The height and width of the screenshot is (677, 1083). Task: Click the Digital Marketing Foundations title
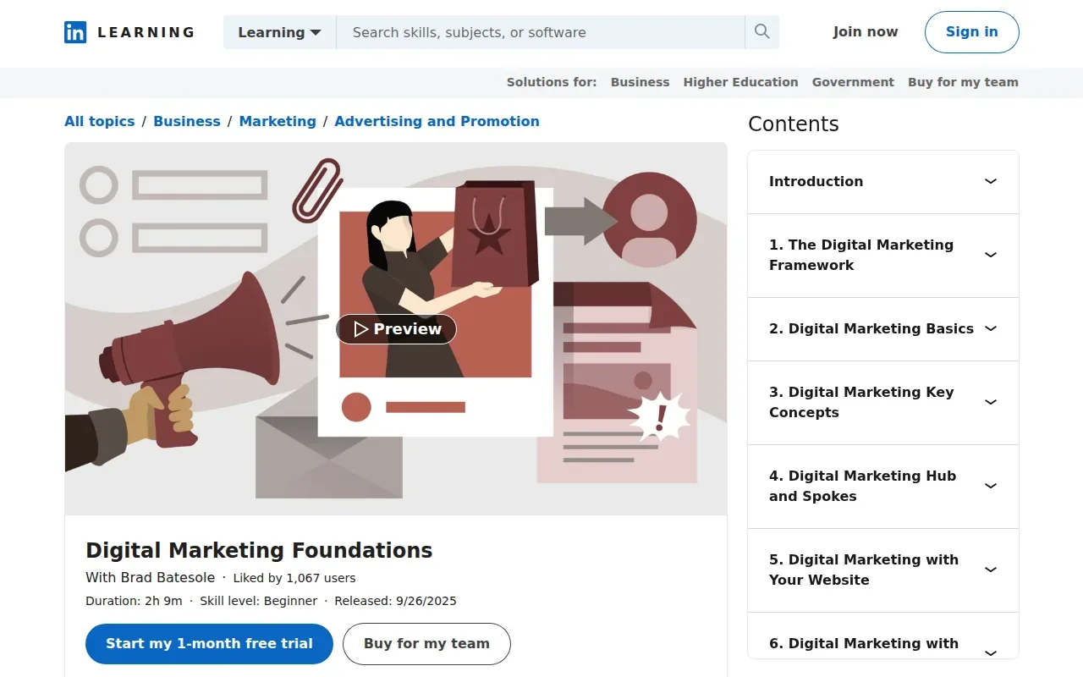tap(259, 551)
